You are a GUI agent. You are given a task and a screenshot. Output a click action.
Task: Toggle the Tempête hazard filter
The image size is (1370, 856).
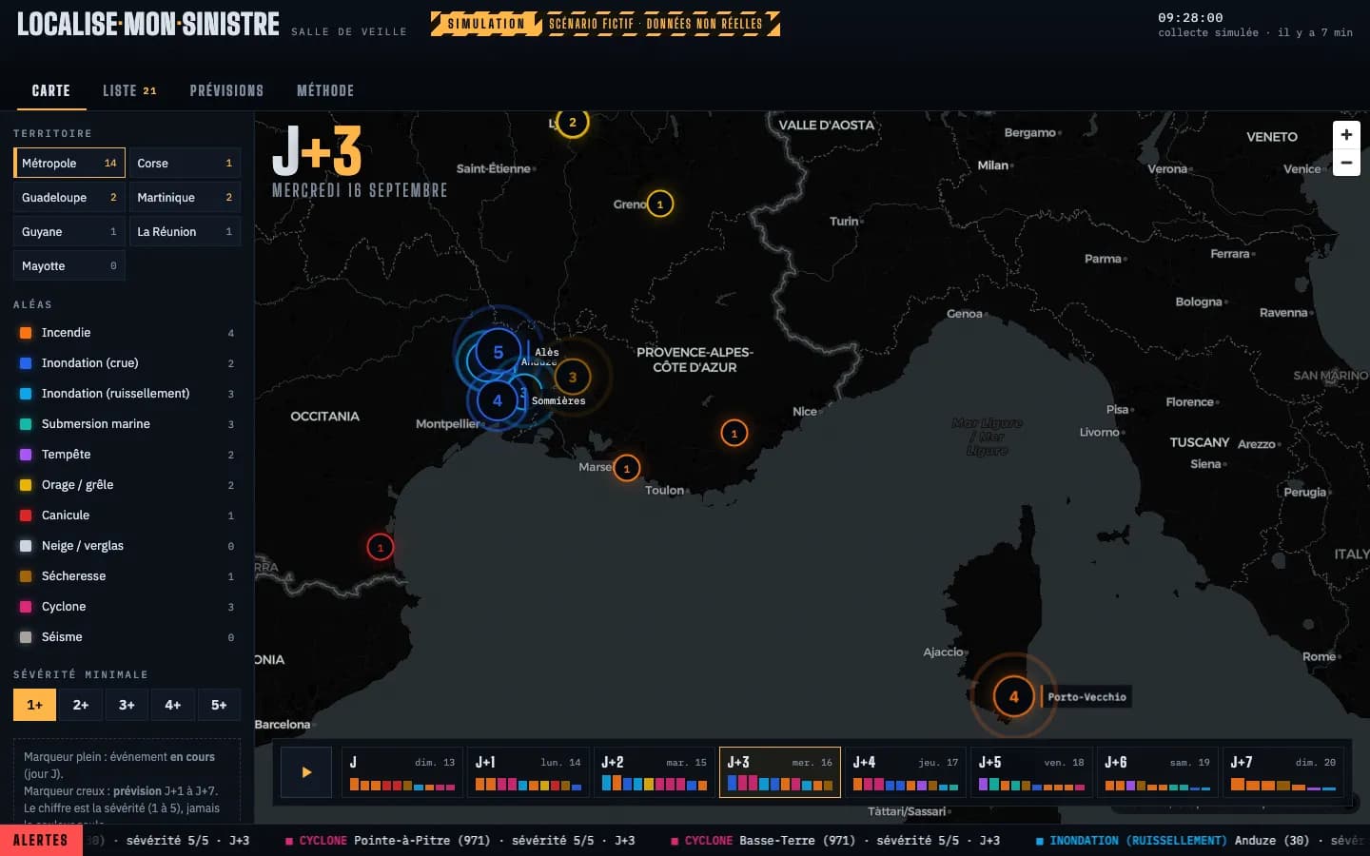[127, 455]
